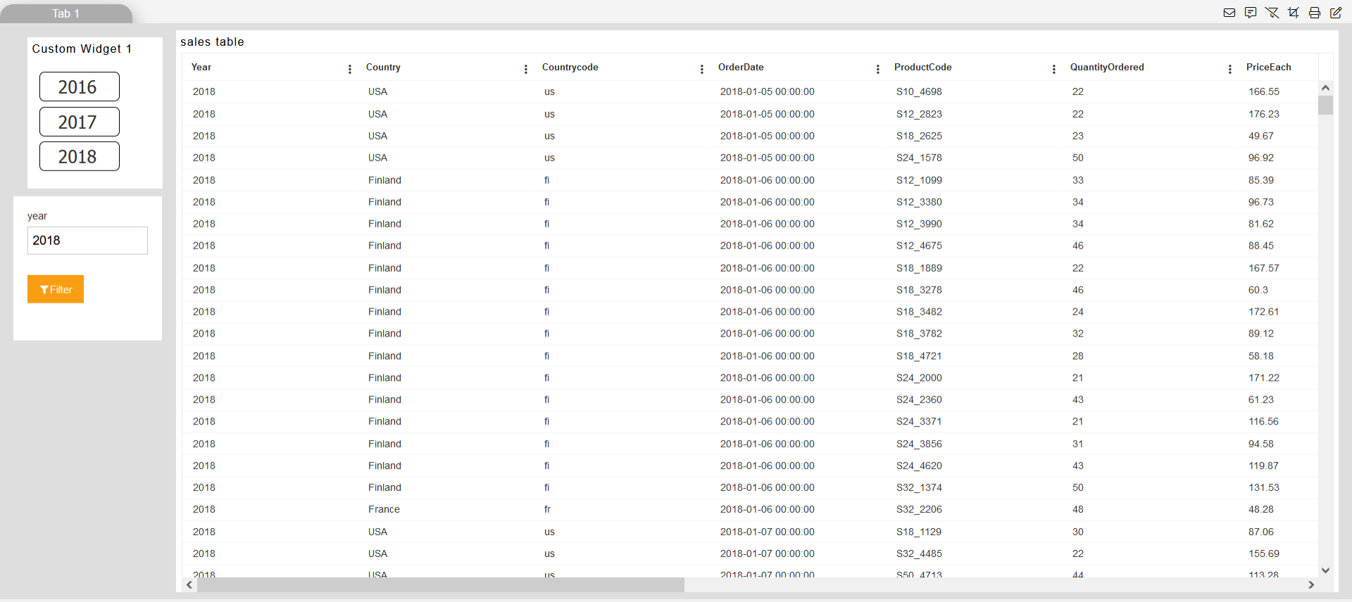This screenshot has height=602, width=1352.
Task: Click price value 49.67
Action: (x=1261, y=136)
